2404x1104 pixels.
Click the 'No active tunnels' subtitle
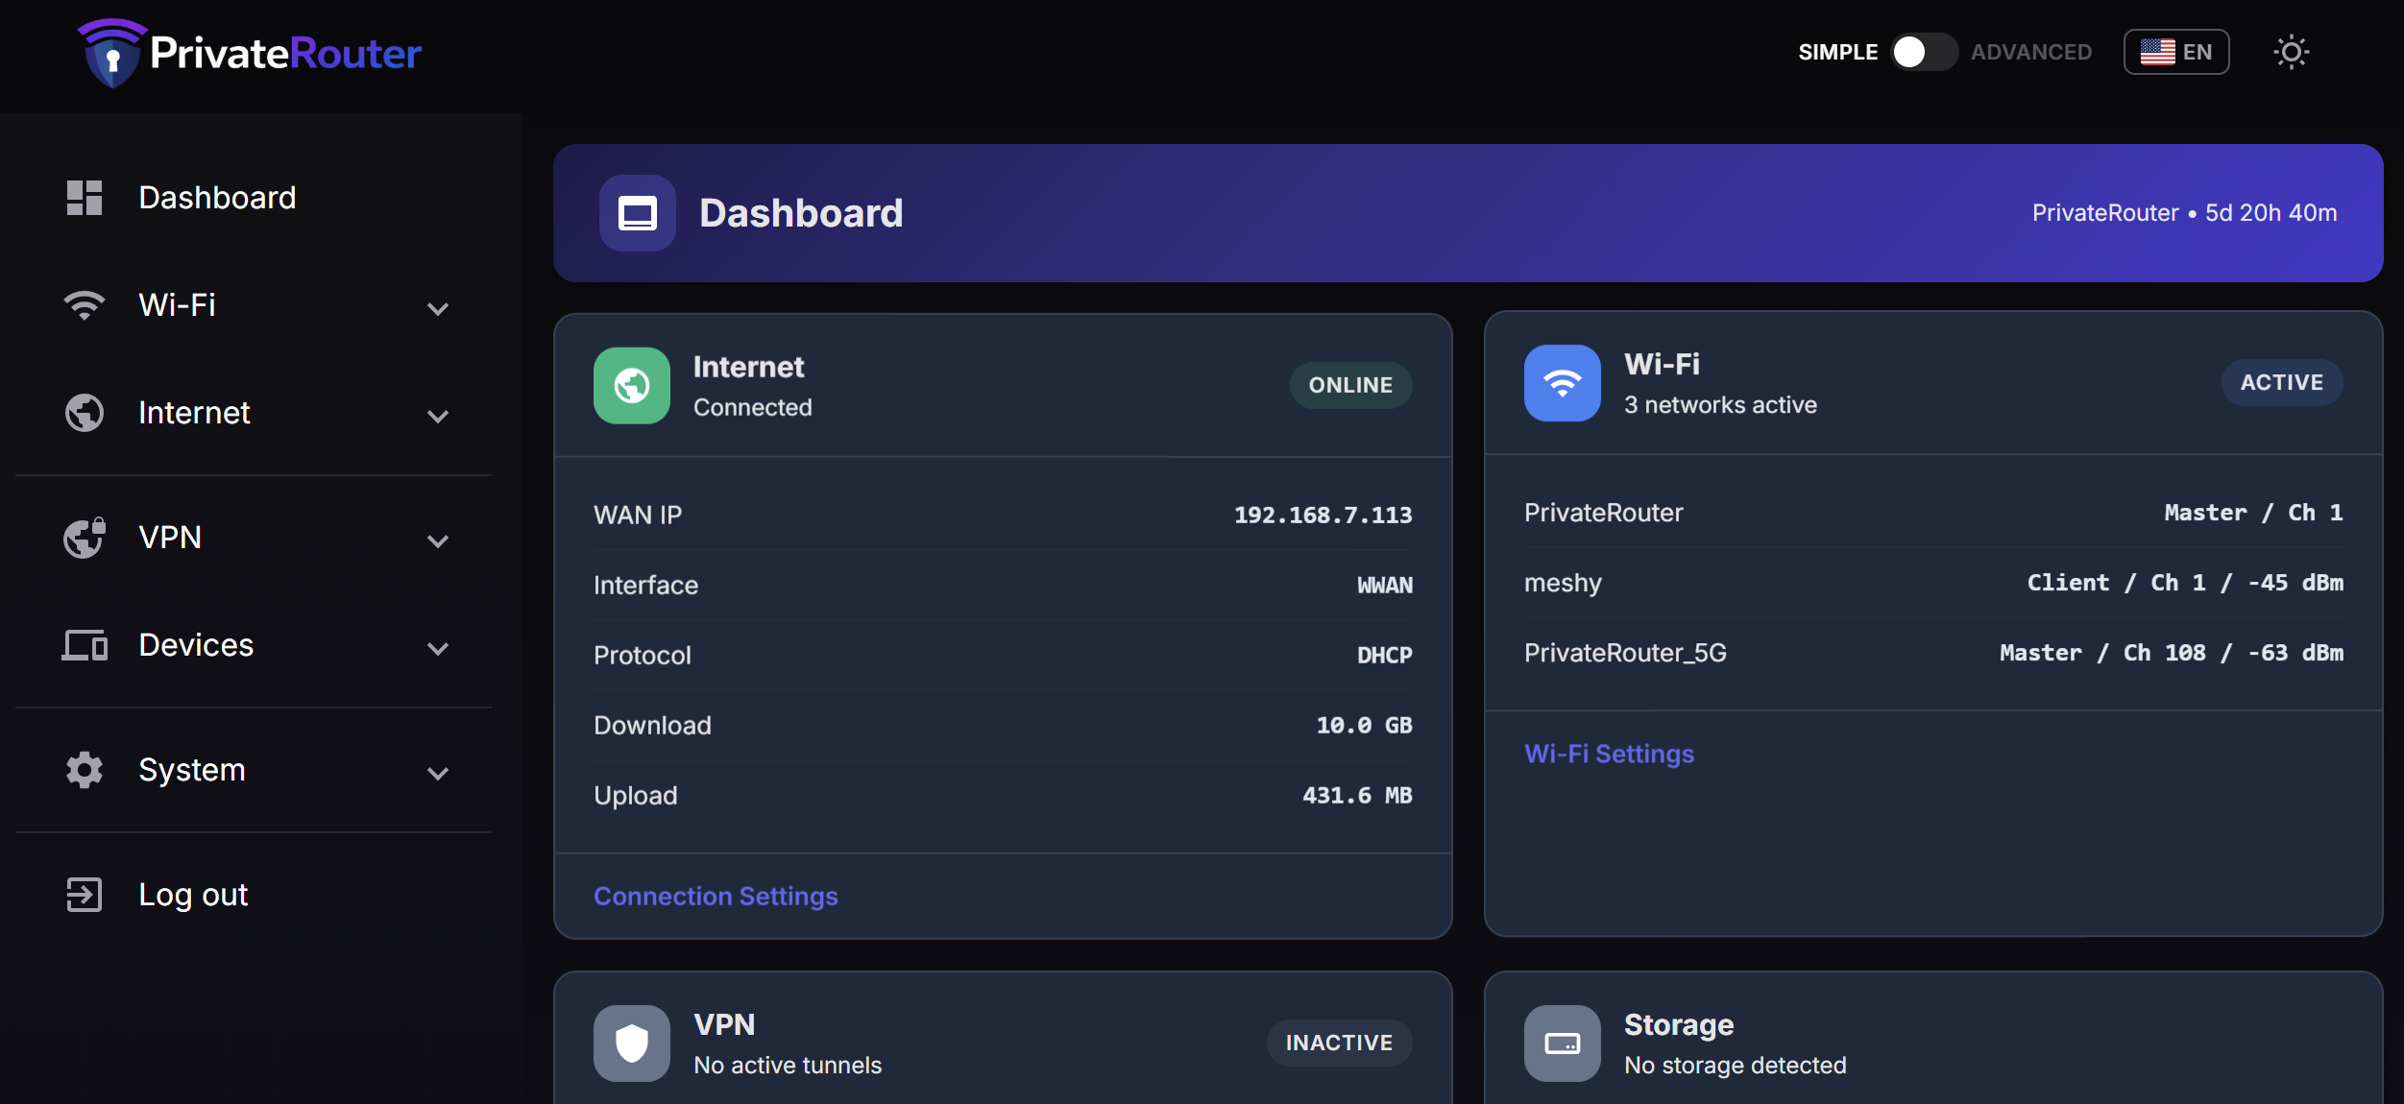[788, 1066]
